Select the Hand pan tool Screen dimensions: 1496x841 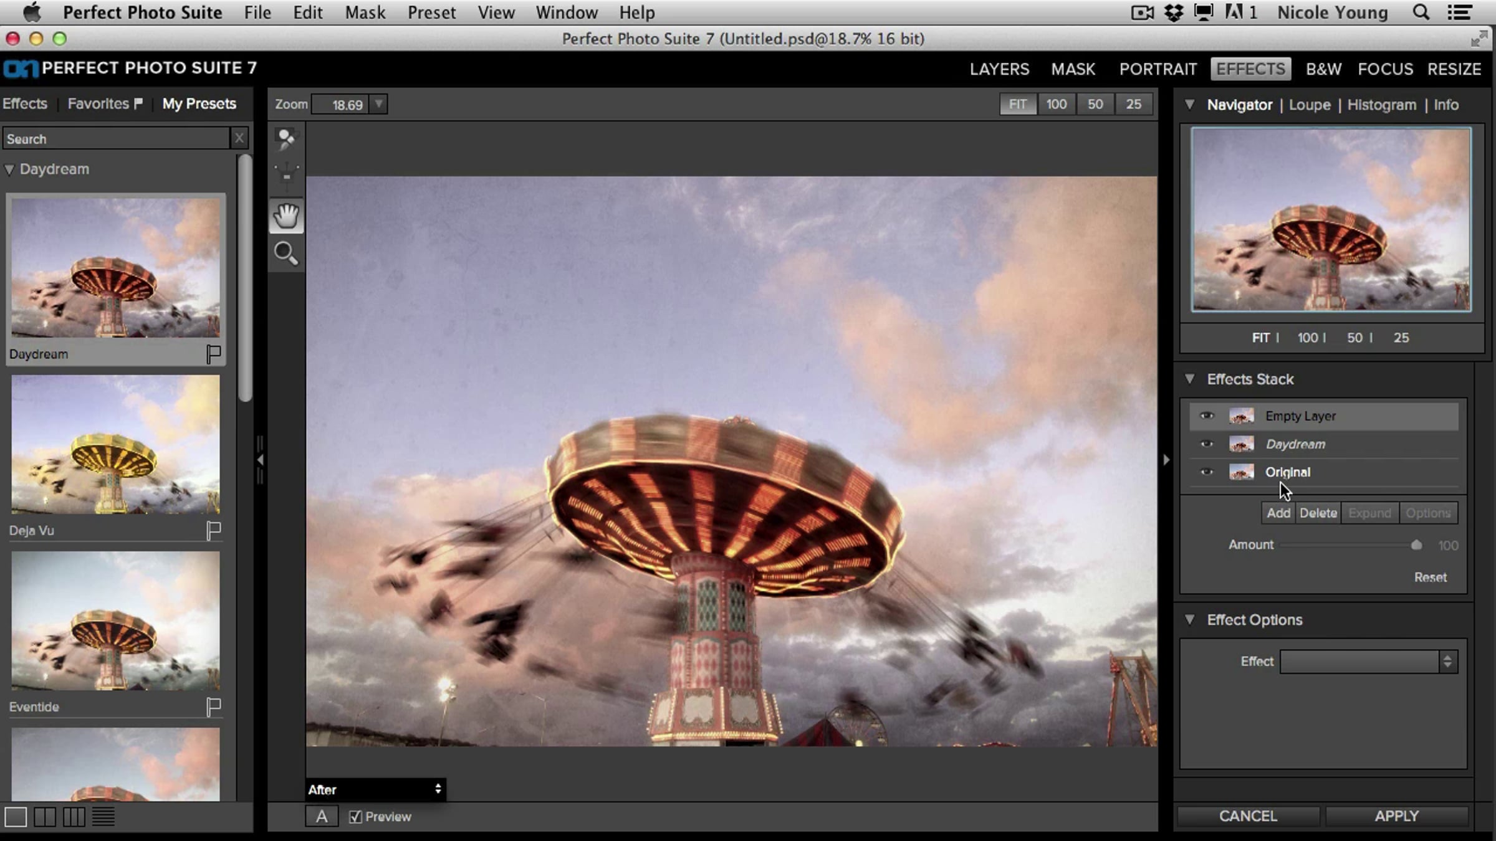click(x=286, y=216)
